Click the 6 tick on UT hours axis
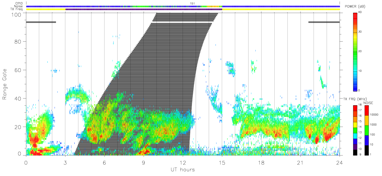 pos(104,163)
